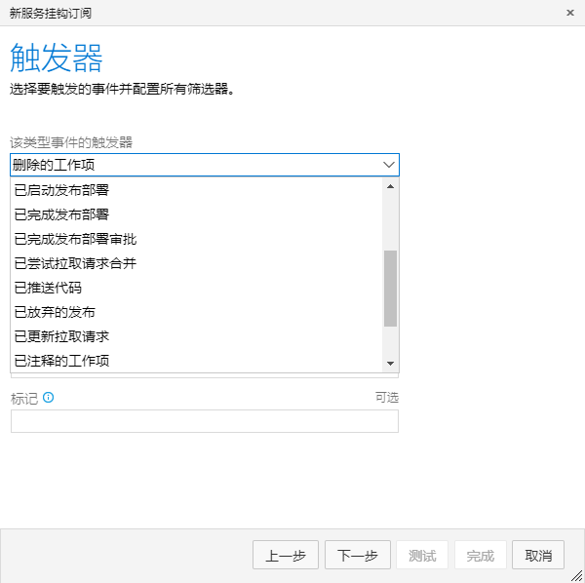Image resolution: width=585 pixels, height=583 pixels.
Task: Click the 下一步 button
Action: click(x=358, y=555)
